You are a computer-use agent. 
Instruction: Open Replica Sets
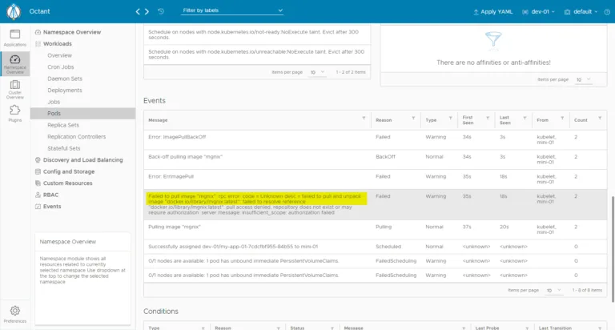click(63, 125)
